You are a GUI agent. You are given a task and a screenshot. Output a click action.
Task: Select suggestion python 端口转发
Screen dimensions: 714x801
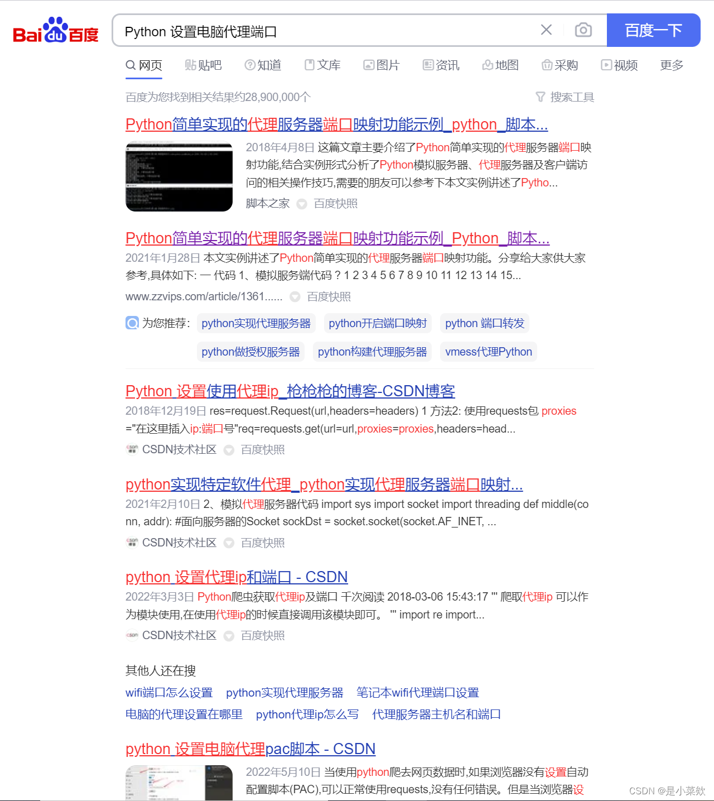pyautogui.click(x=485, y=323)
